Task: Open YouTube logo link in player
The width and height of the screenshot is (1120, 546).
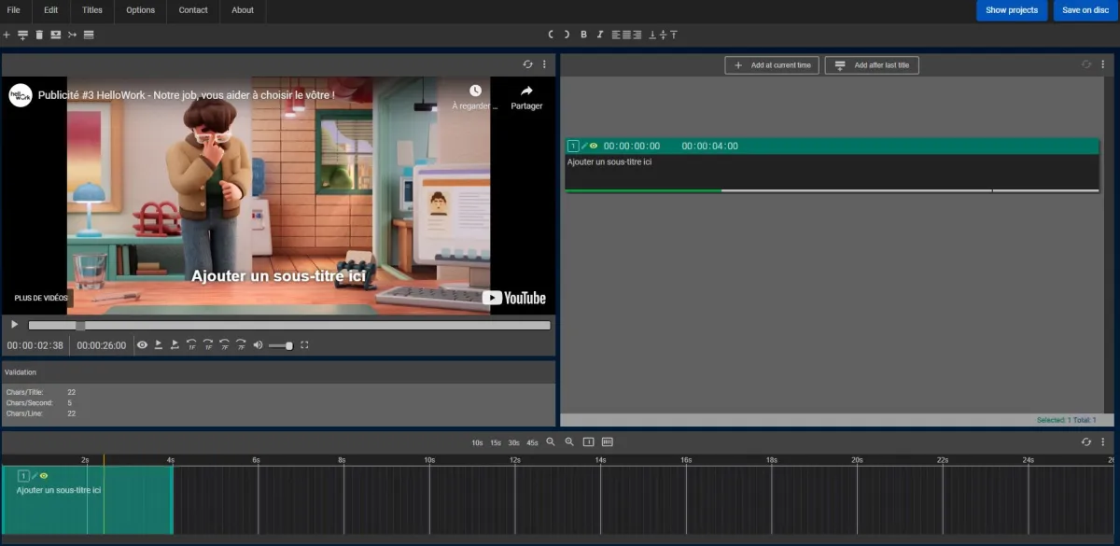Action: 514,298
